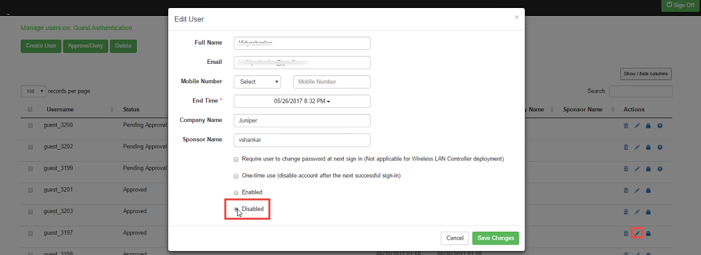Open the Mobile Number country Select dropdown

coord(257,82)
